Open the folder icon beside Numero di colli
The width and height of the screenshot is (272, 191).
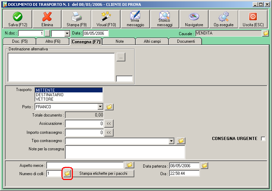(x=67, y=173)
